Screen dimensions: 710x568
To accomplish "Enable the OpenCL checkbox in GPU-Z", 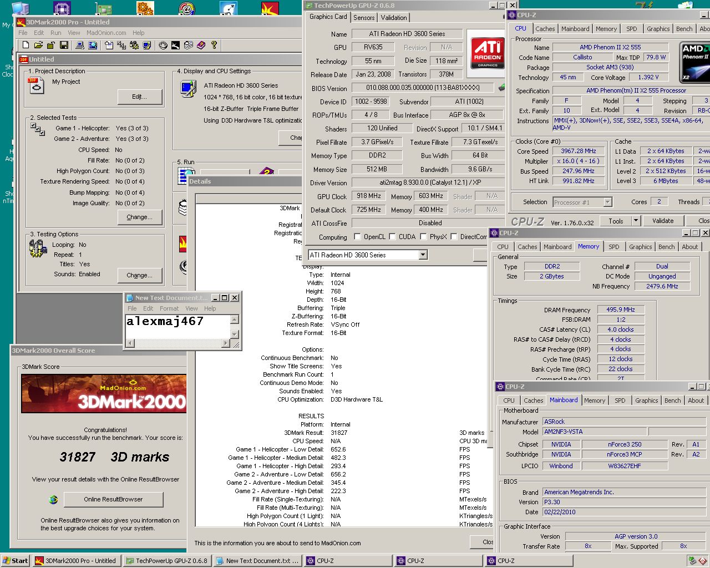I will (357, 237).
